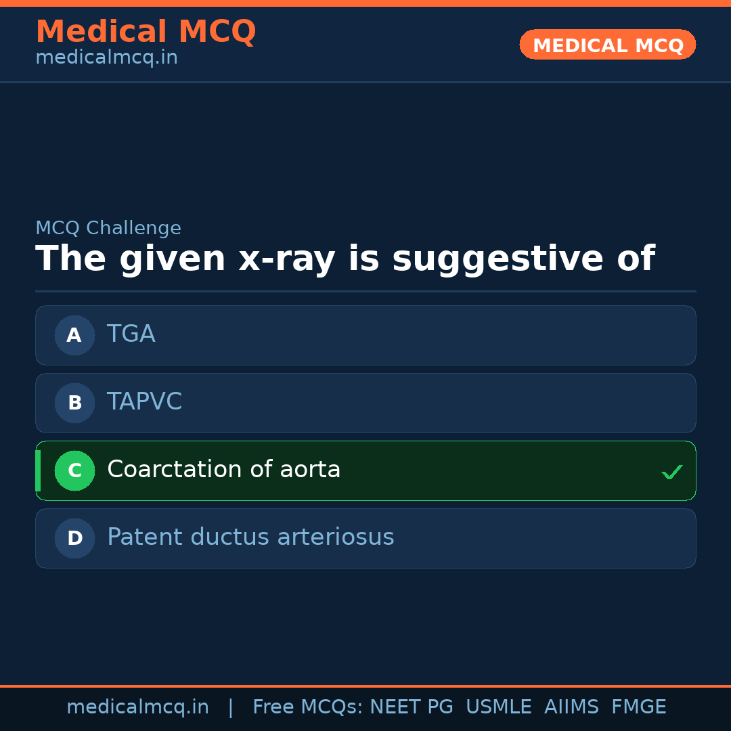Click the question title text
The width and height of the screenshot is (731, 731).
coord(345,258)
